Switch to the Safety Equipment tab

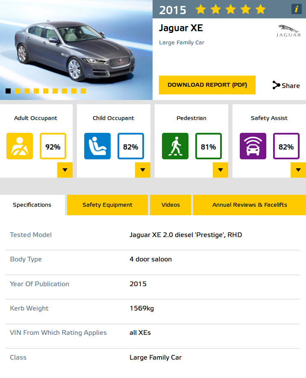107,205
